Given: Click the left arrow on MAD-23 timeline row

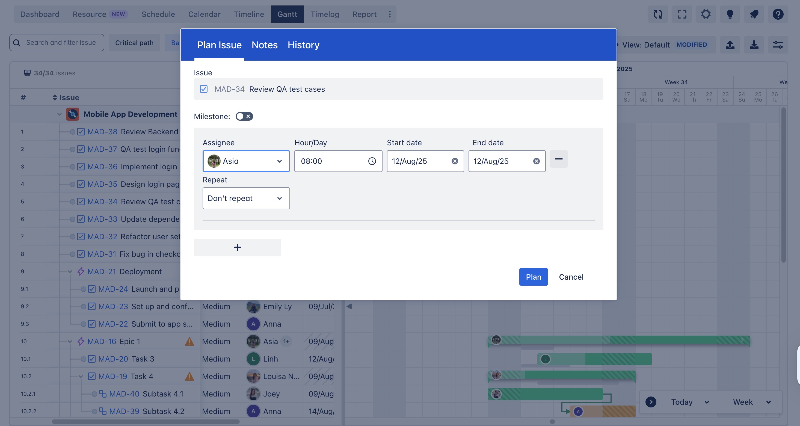Looking at the screenshot, I should pos(349,306).
